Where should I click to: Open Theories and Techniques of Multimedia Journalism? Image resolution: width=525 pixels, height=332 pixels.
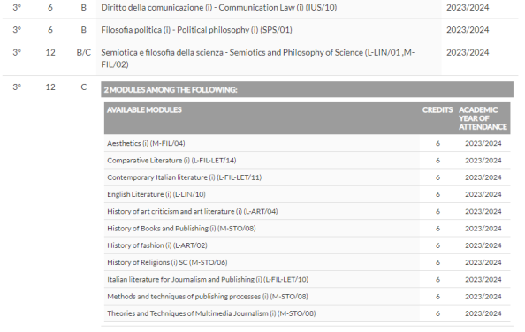[x=211, y=313]
